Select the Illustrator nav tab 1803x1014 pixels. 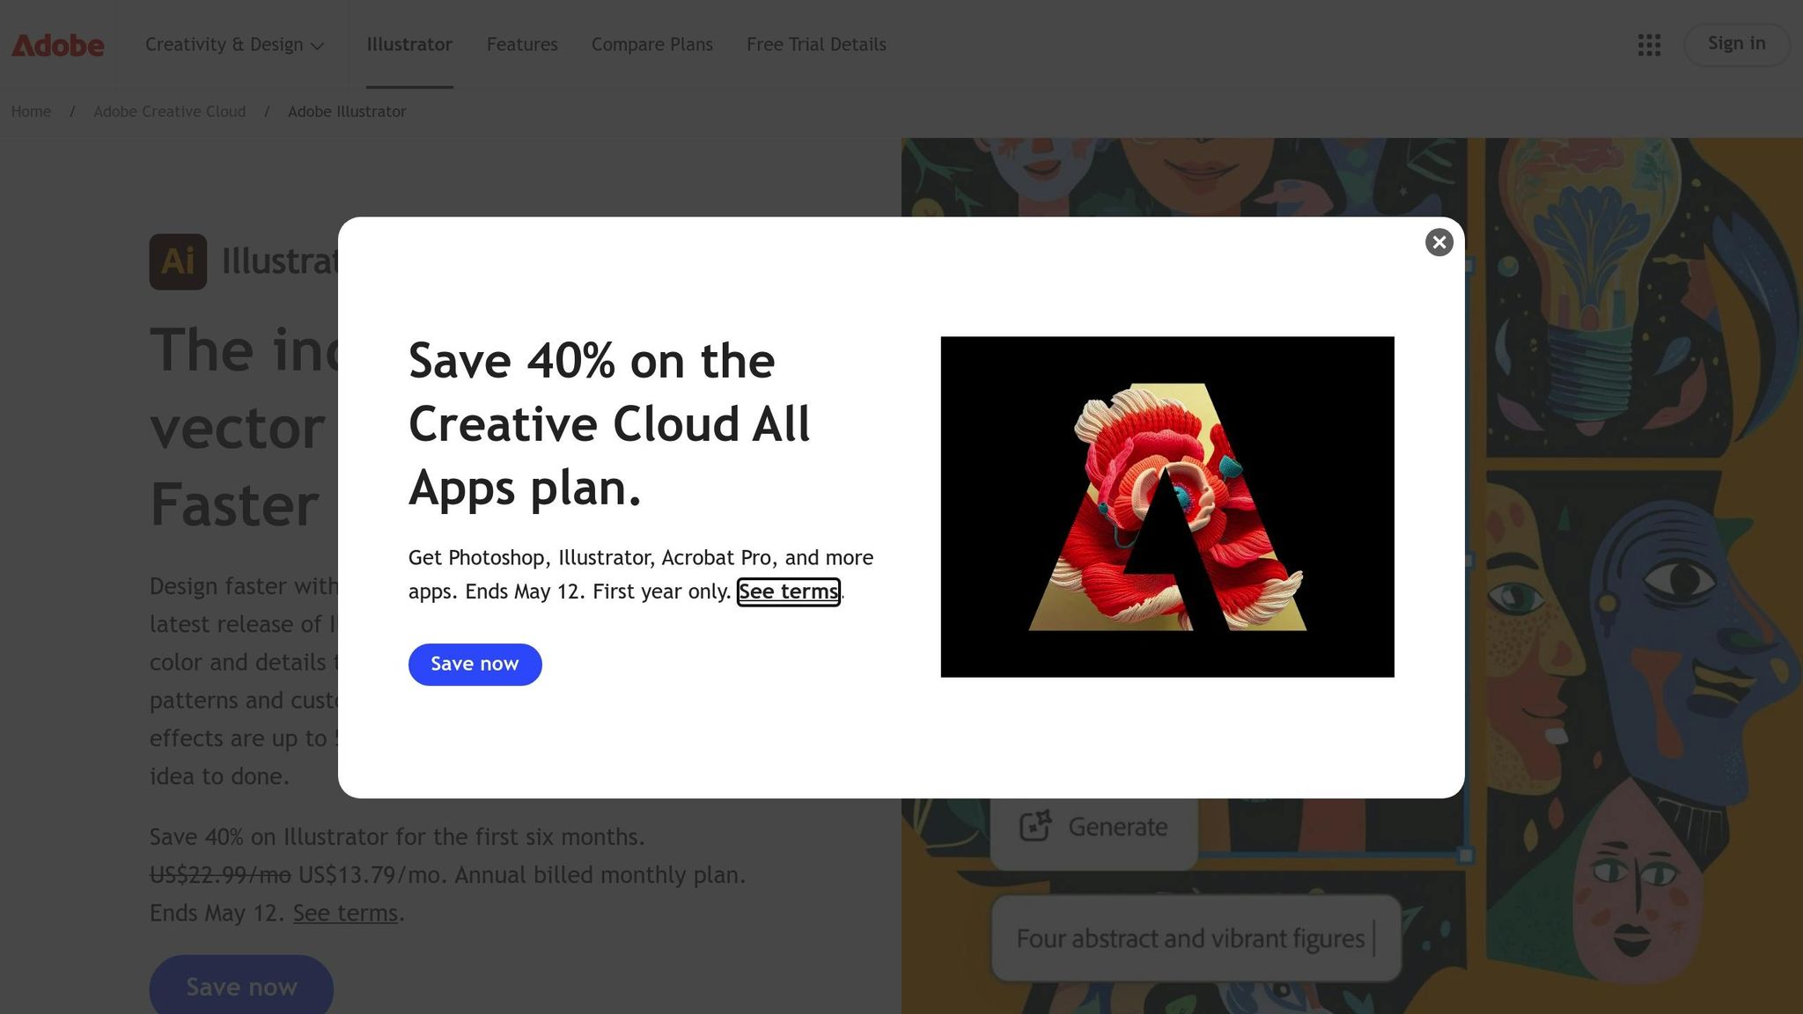409,45
